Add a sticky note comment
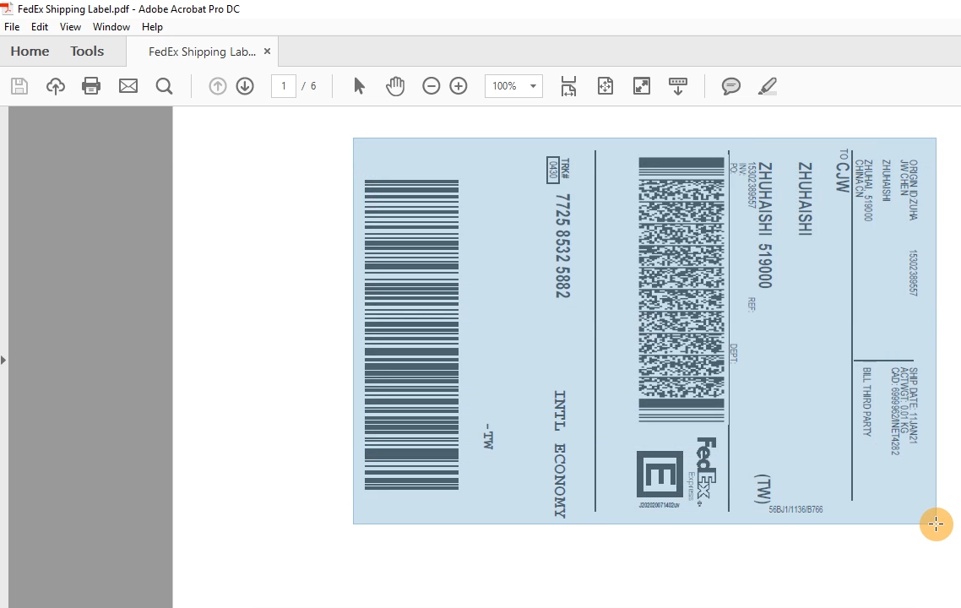Viewport: 961px width, 608px height. [731, 86]
